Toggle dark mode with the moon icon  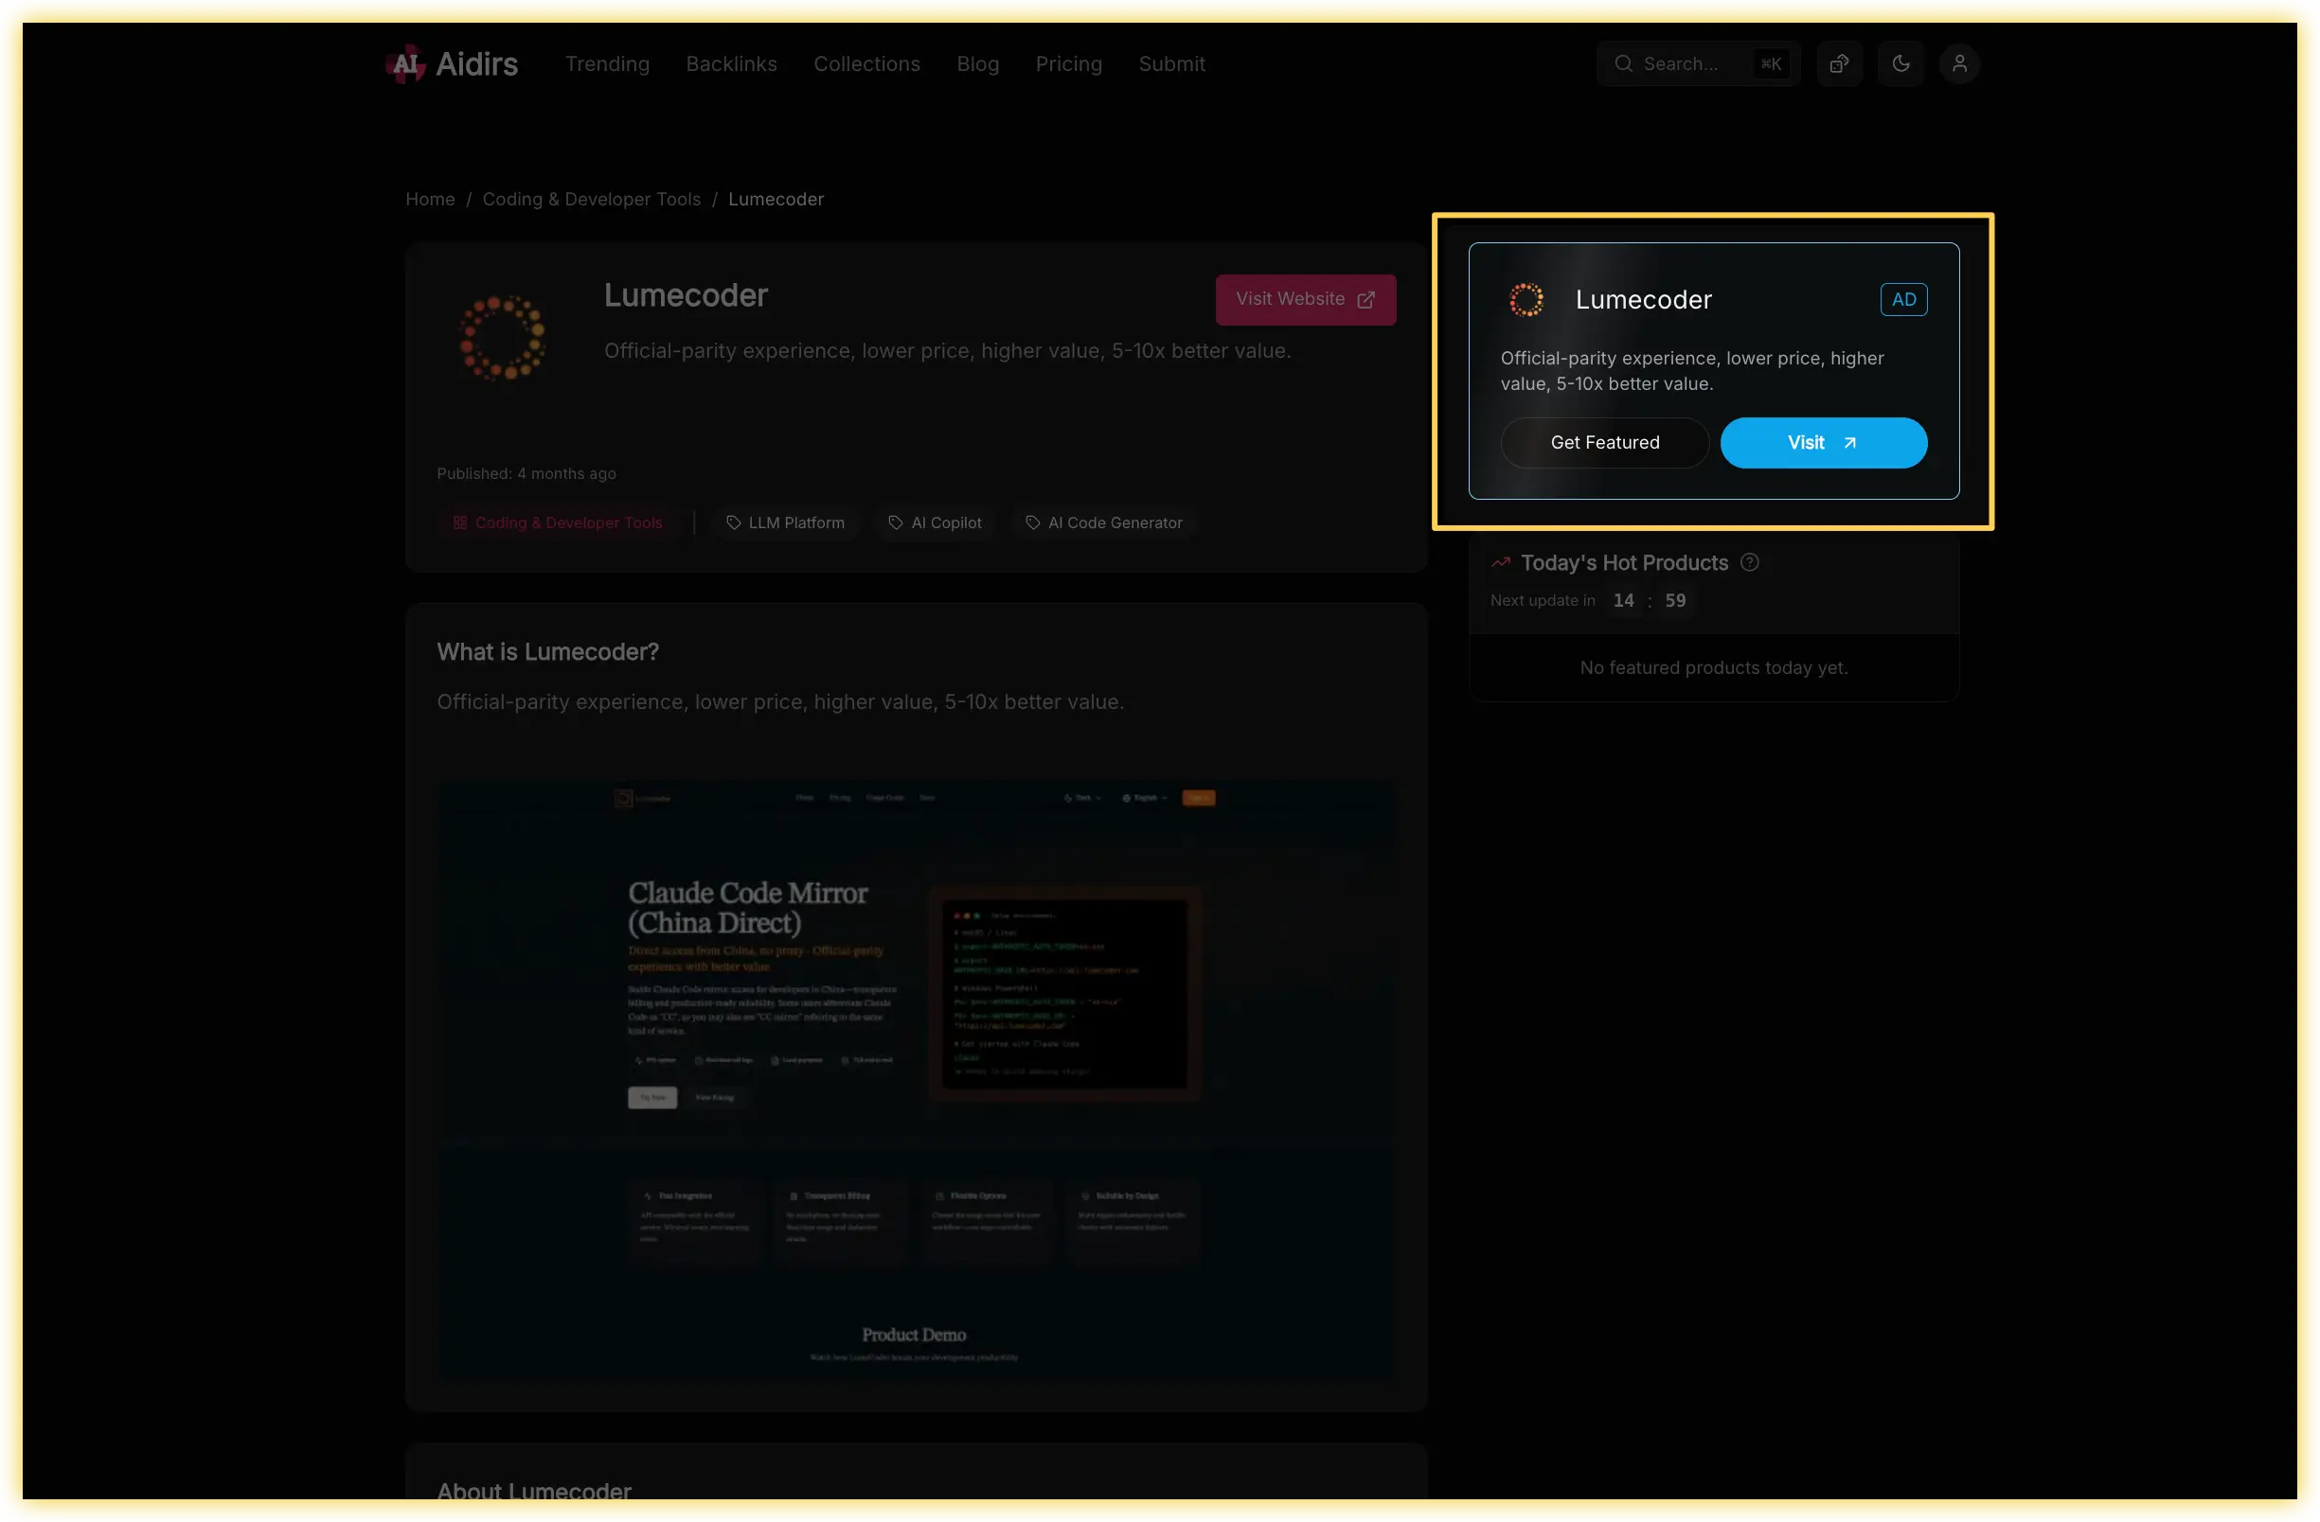(1900, 63)
